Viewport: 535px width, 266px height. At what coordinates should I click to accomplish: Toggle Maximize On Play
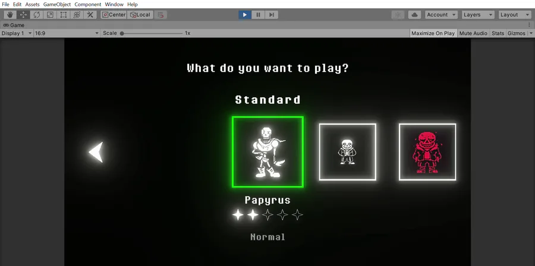[x=433, y=33]
